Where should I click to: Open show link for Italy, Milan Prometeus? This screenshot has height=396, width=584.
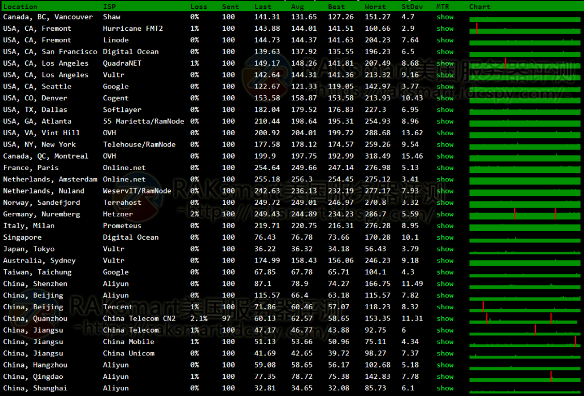point(445,225)
